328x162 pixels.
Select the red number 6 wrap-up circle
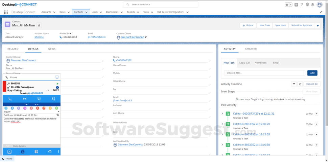pos(38,108)
